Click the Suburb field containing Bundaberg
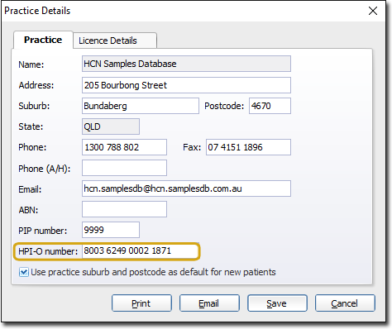This screenshot has height=329, width=392. pyautogui.click(x=141, y=106)
